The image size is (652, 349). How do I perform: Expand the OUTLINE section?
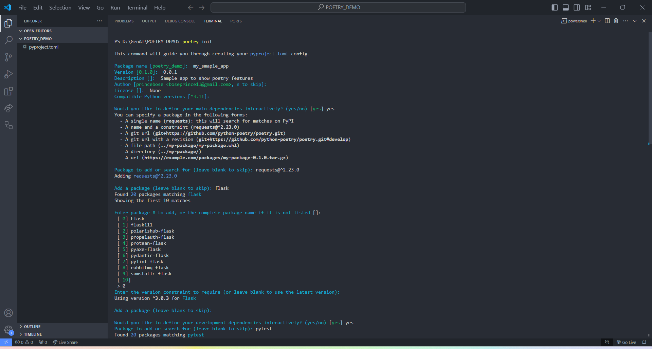click(32, 327)
